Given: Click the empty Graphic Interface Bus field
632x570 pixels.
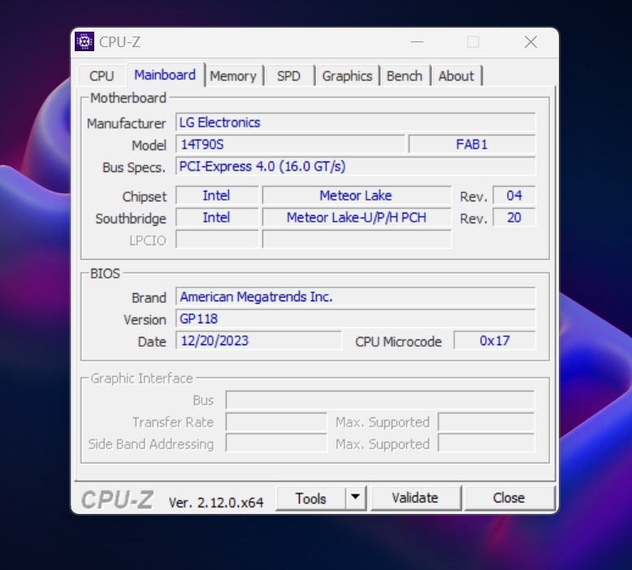Looking at the screenshot, I should coord(380,400).
